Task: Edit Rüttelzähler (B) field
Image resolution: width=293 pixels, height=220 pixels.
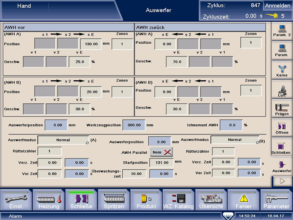Action: click(x=223, y=151)
